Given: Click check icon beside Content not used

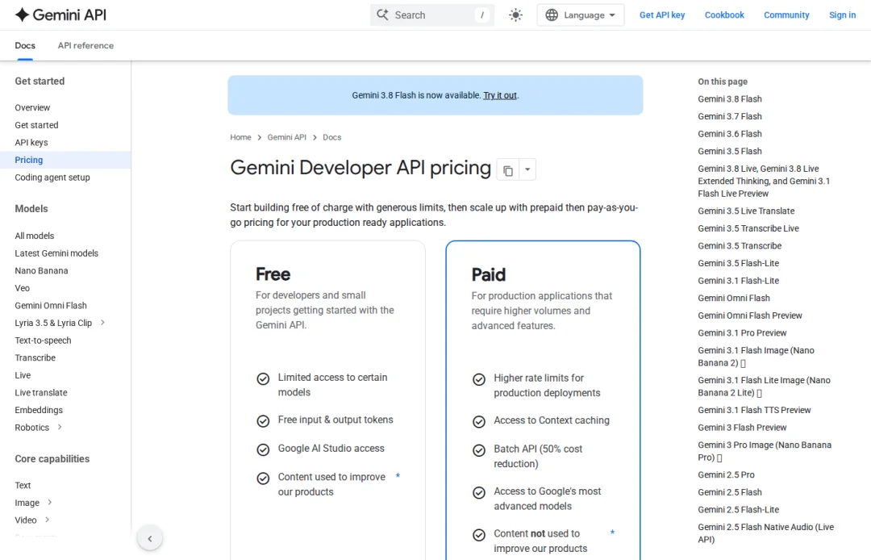Looking at the screenshot, I should tap(479, 535).
